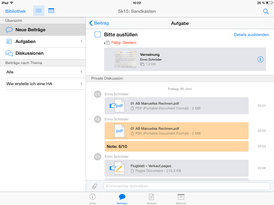Screen dimensions: 274x205
Task: Open Bibliothek library
Action: [x=16, y=11]
